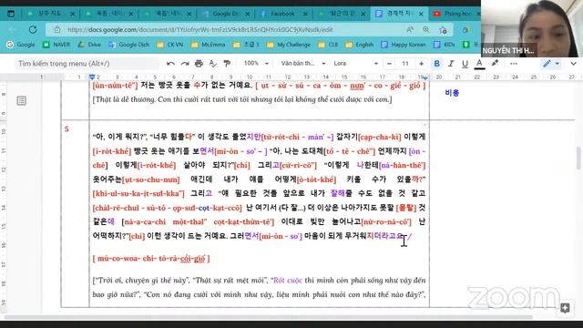Viewport: 583px width, 328px height.
Task: Open the CLB bookmarks folder
Action: tap(328, 45)
